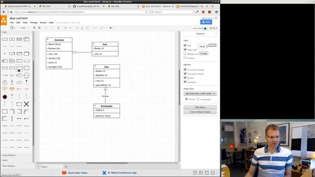Select the black filled start state circle
This screenshot has height=177, width=315.
[x=5, y=97]
